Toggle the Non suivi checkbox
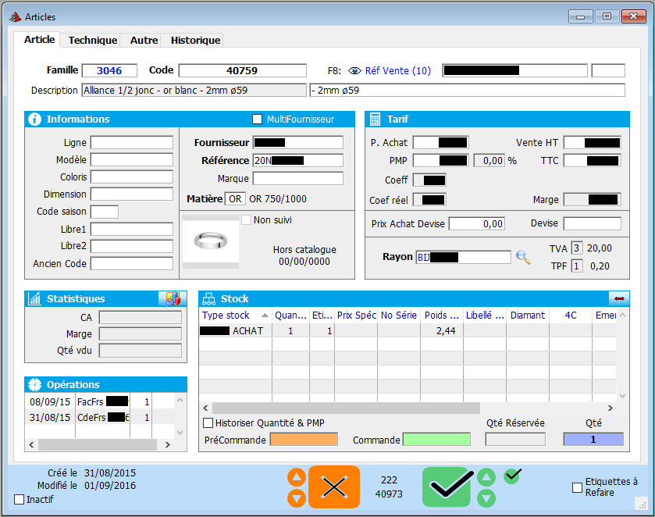Screen dimensions: 655x517 click(x=247, y=219)
